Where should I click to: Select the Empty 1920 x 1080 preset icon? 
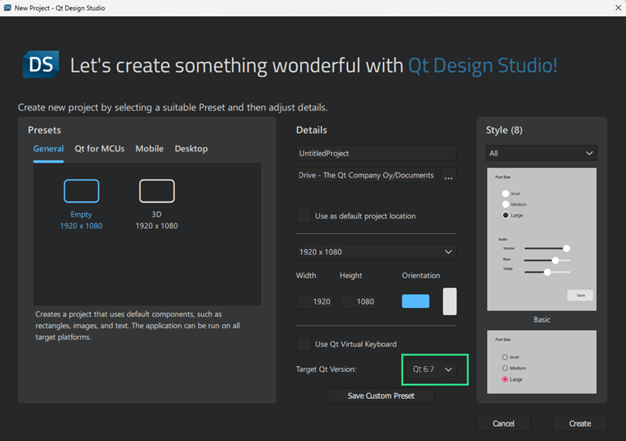click(x=81, y=191)
